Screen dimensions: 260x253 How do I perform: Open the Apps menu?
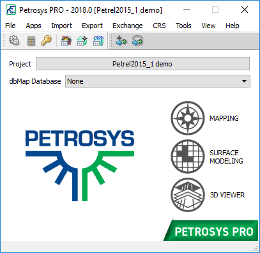coord(33,26)
